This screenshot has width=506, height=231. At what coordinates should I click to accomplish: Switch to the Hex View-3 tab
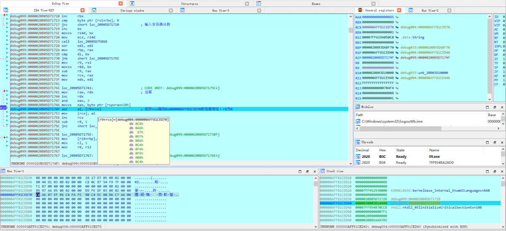point(221,10)
